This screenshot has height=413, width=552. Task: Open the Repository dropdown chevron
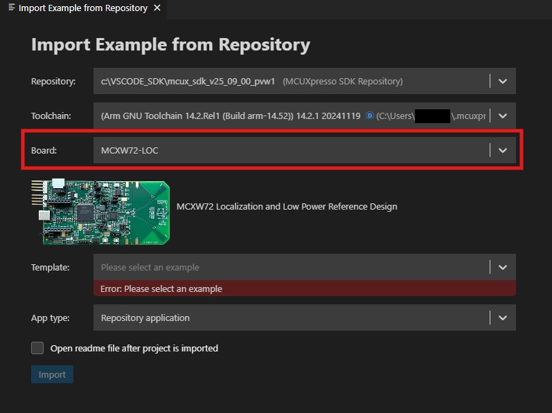point(503,81)
